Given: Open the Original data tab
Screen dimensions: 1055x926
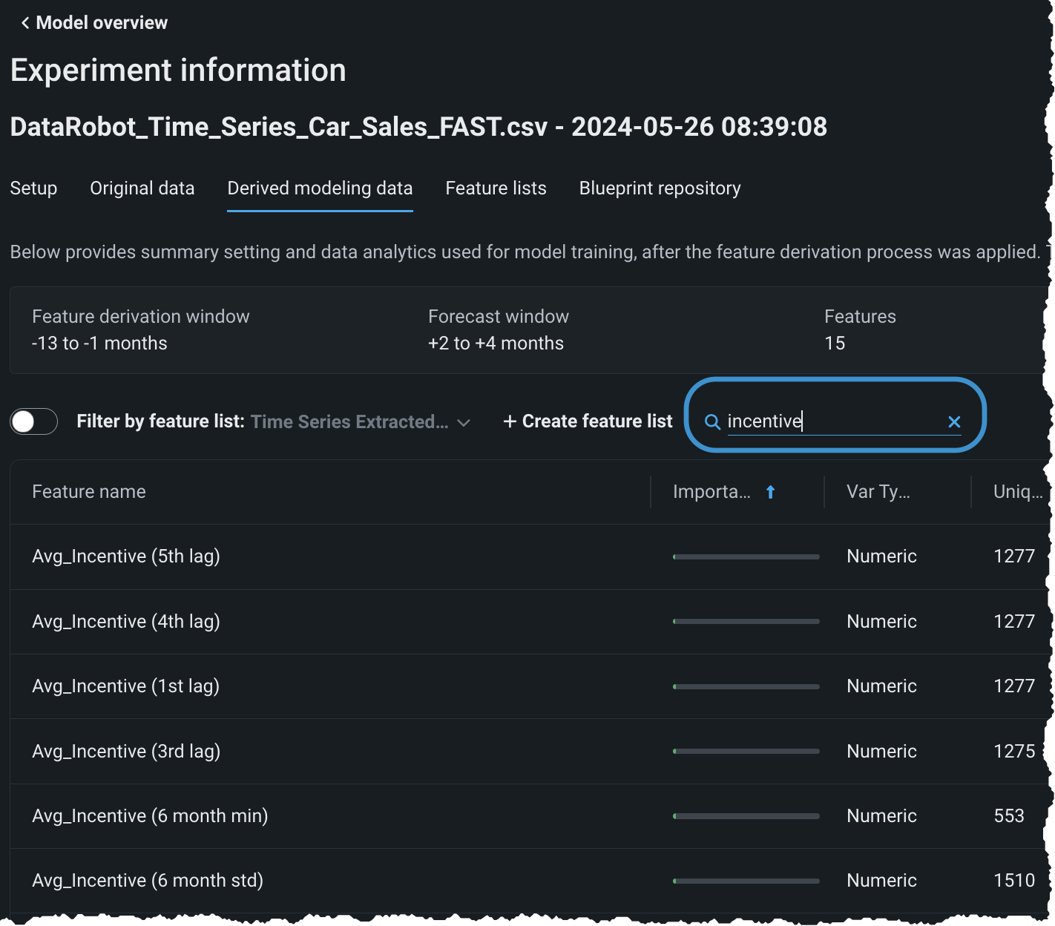Looking at the screenshot, I should 142,188.
